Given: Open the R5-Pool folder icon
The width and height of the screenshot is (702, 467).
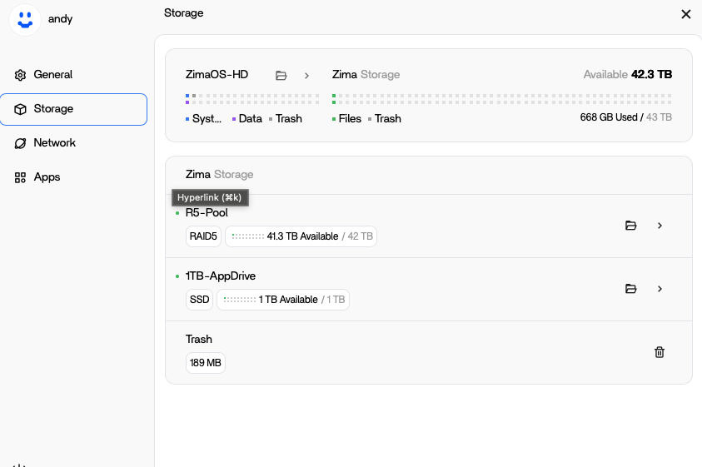Looking at the screenshot, I should point(630,226).
